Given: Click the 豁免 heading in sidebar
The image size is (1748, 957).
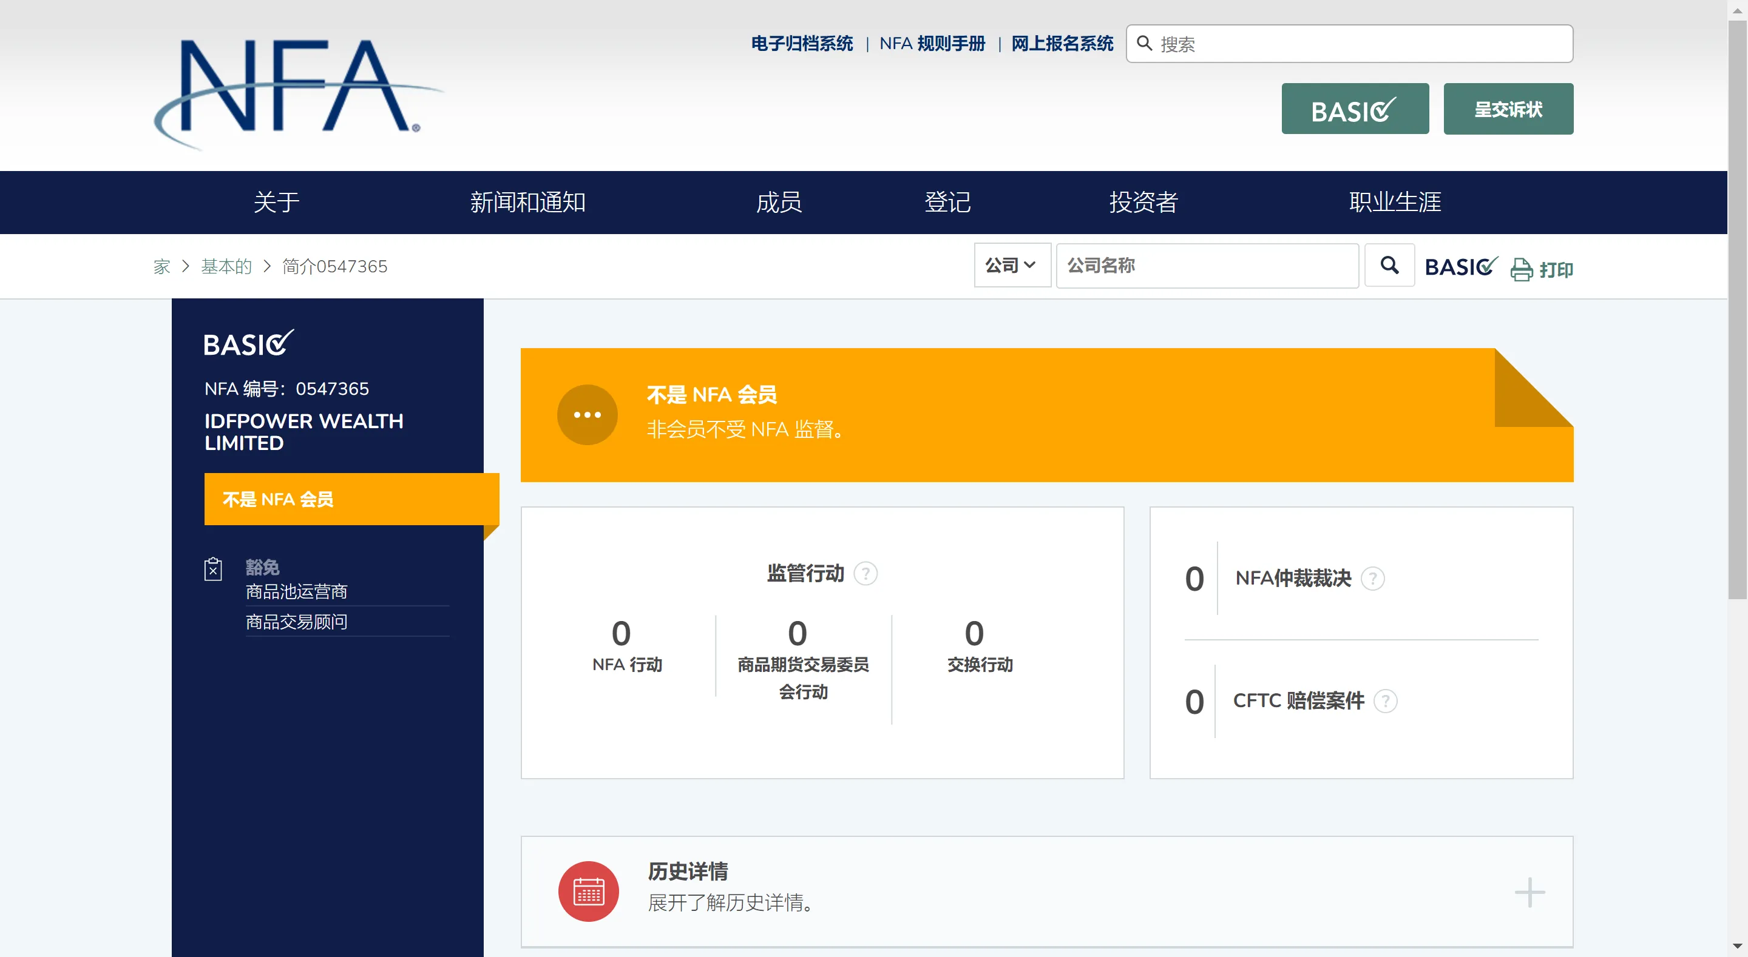Looking at the screenshot, I should click(262, 567).
